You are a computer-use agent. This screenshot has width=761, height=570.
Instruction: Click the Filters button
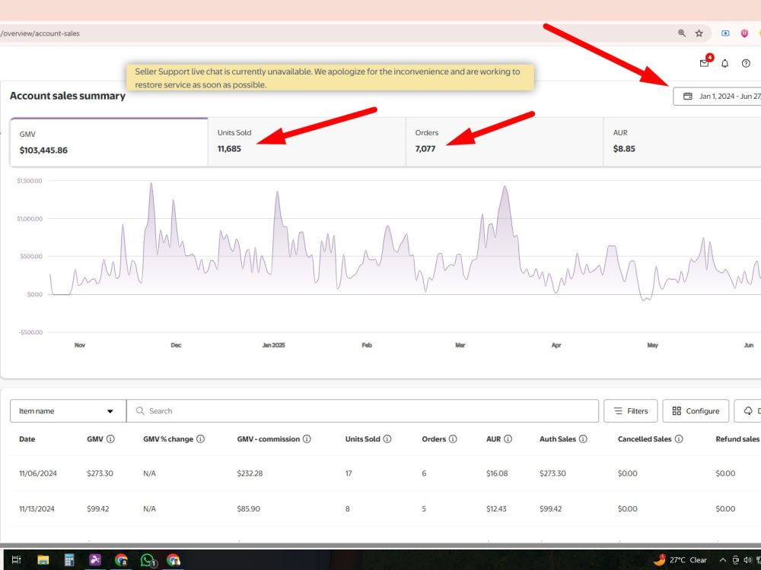coord(630,411)
